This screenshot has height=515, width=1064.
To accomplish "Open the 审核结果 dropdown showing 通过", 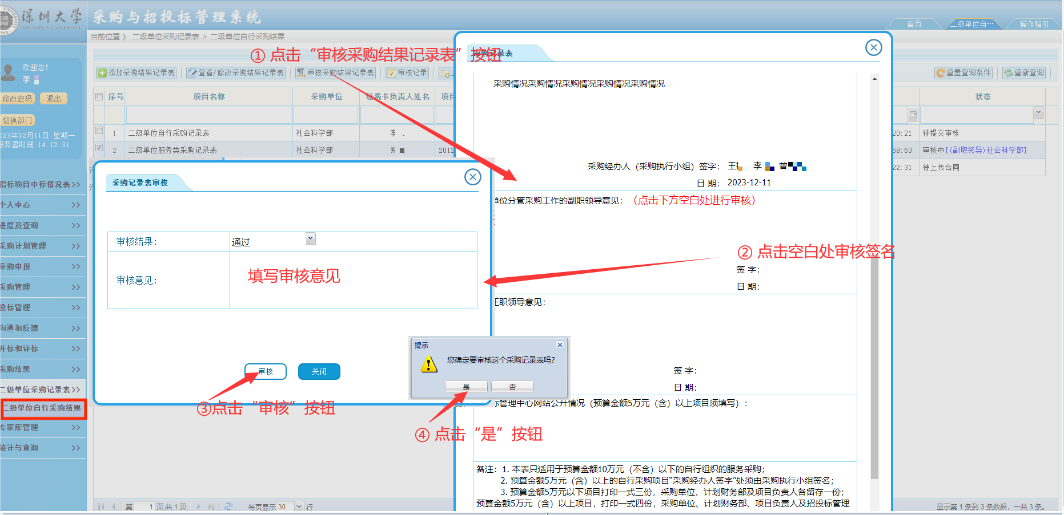I will [x=311, y=240].
